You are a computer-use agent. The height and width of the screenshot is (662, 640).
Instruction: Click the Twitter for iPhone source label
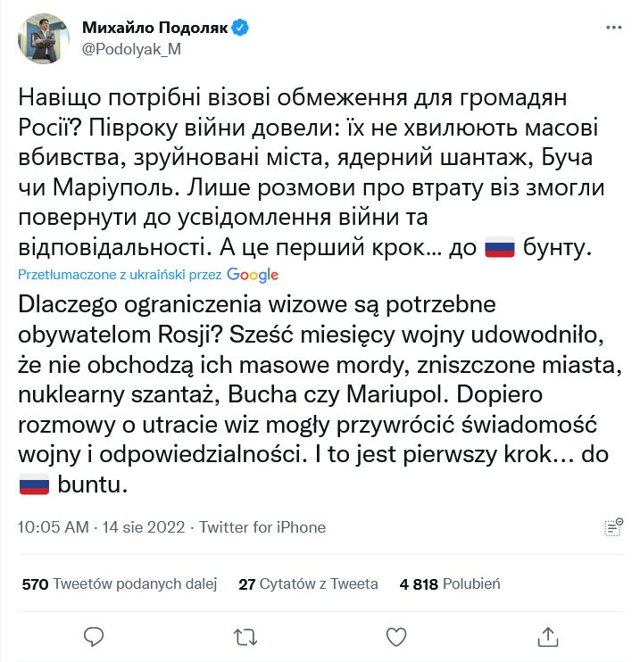click(x=262, y=527)
